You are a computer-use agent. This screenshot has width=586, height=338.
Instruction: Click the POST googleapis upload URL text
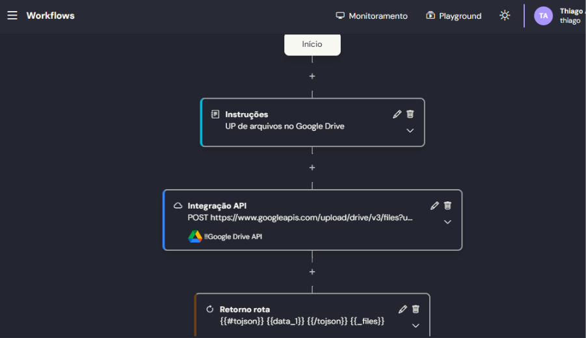pyautogui.click(x=300, y=217)
